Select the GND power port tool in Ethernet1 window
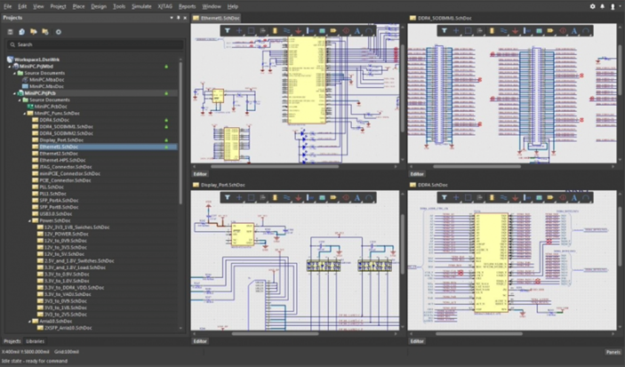This screenshot has height=367, width=625. [x=298, y=31]
